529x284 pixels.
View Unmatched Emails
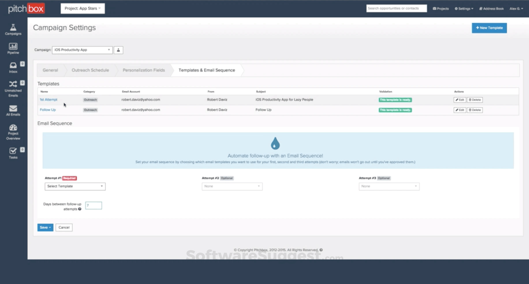[x=13, y=86]
